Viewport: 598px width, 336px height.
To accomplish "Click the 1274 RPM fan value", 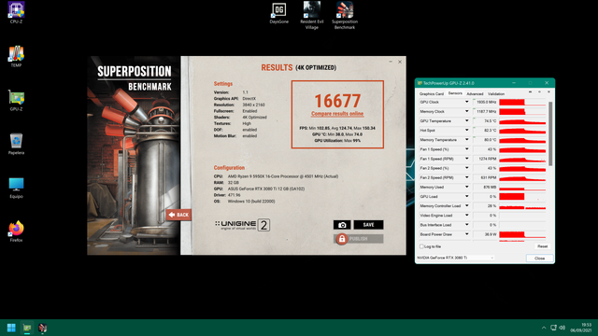I will click(488, 159).
